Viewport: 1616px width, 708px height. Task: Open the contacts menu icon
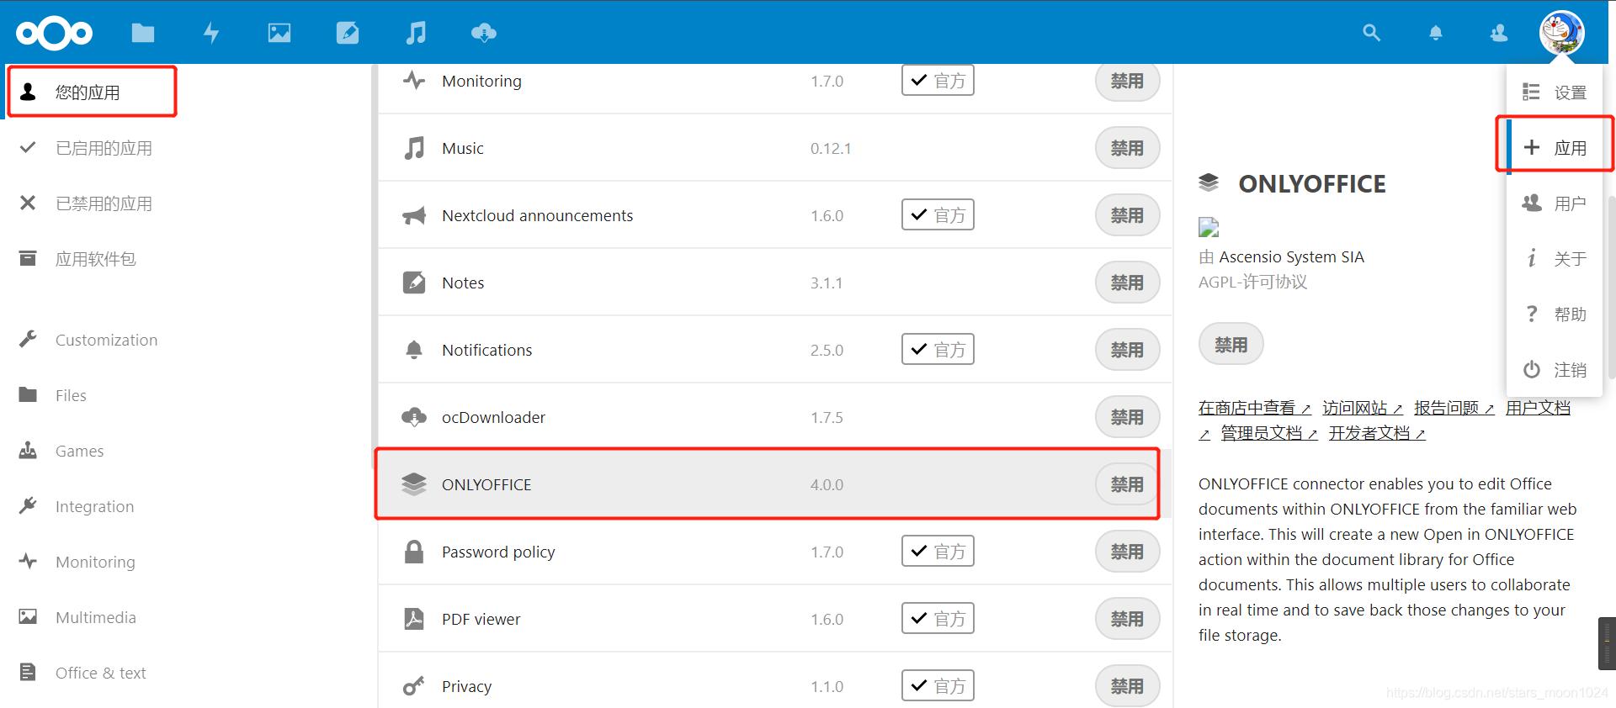pos(1499,33)
